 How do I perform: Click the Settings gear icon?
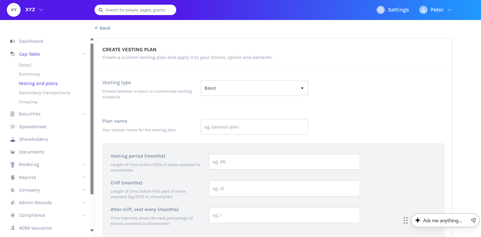coord(380,10)
